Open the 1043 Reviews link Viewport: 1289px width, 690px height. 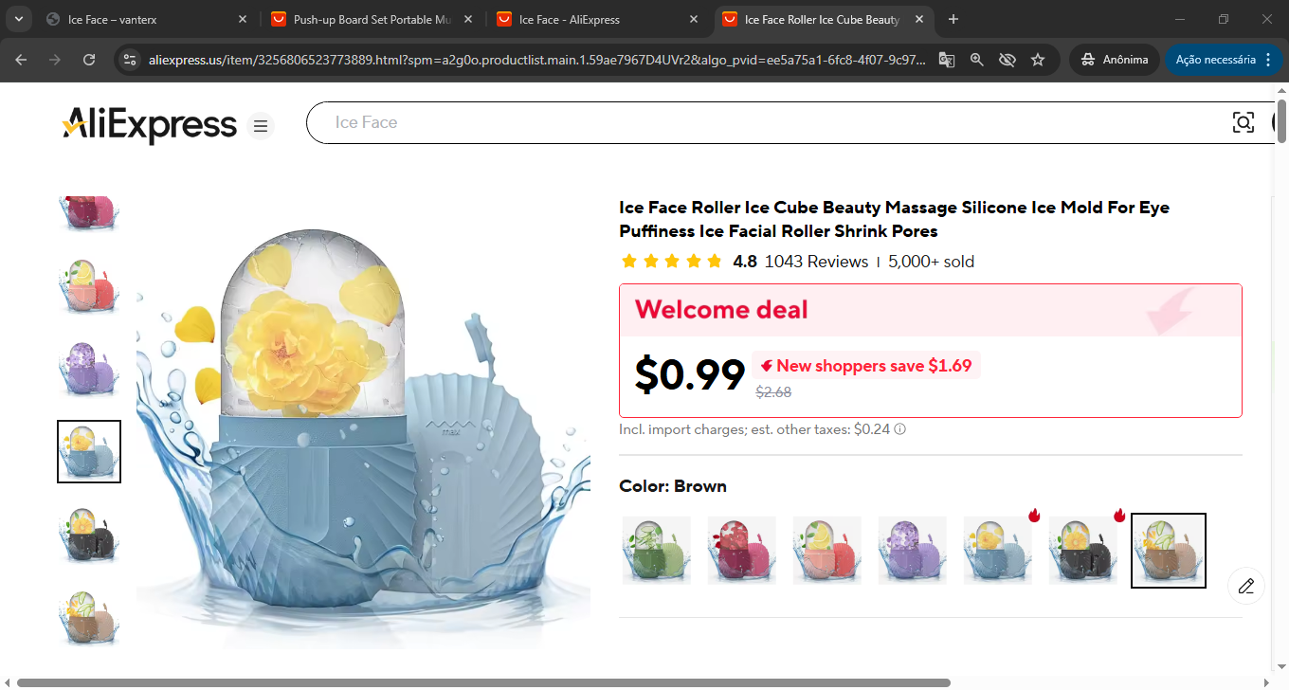816,262
